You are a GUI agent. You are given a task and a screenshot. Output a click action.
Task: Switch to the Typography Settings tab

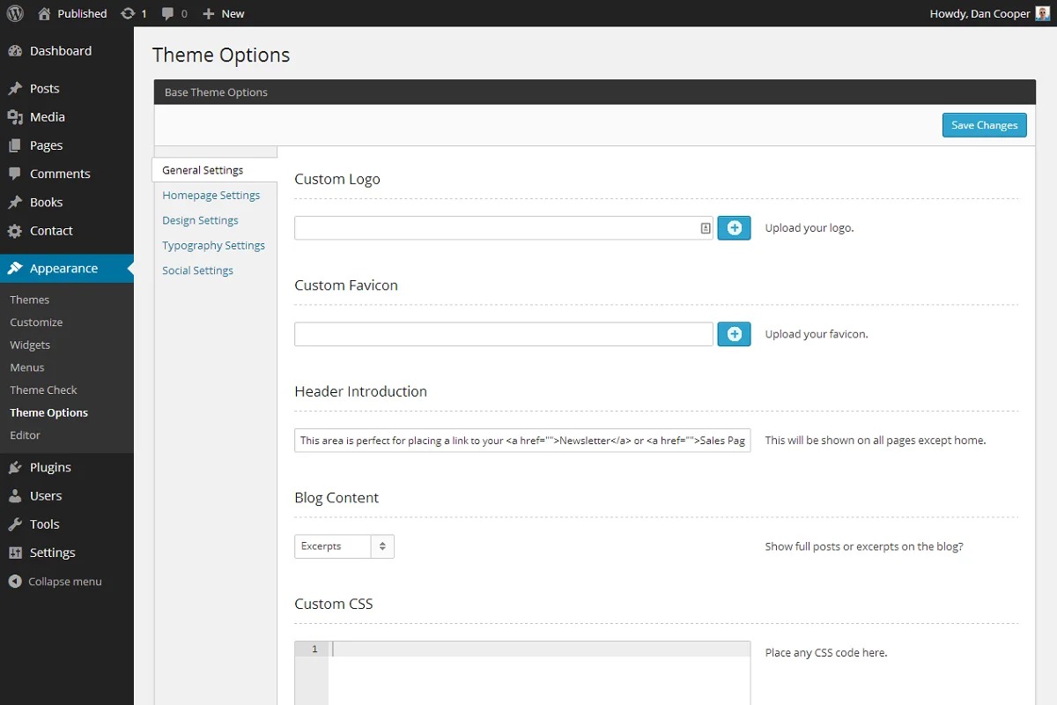[x=213, y=246]
